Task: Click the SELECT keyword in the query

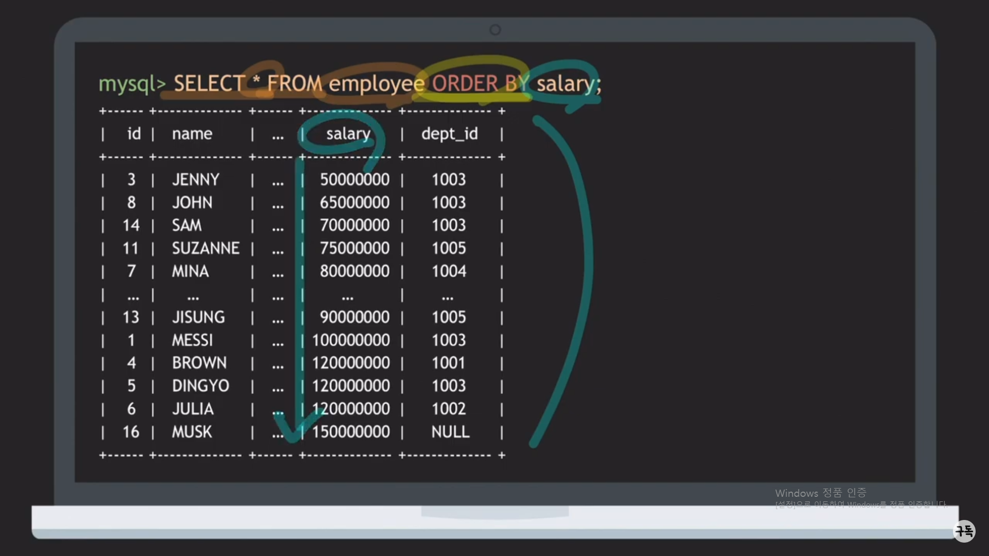Action: [x=209, y=83]
